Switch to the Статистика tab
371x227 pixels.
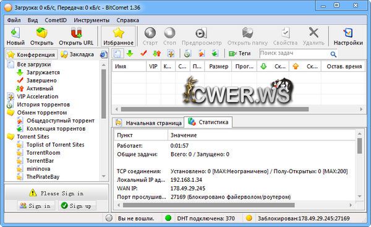pyautogui.click(x=208, y=122)
